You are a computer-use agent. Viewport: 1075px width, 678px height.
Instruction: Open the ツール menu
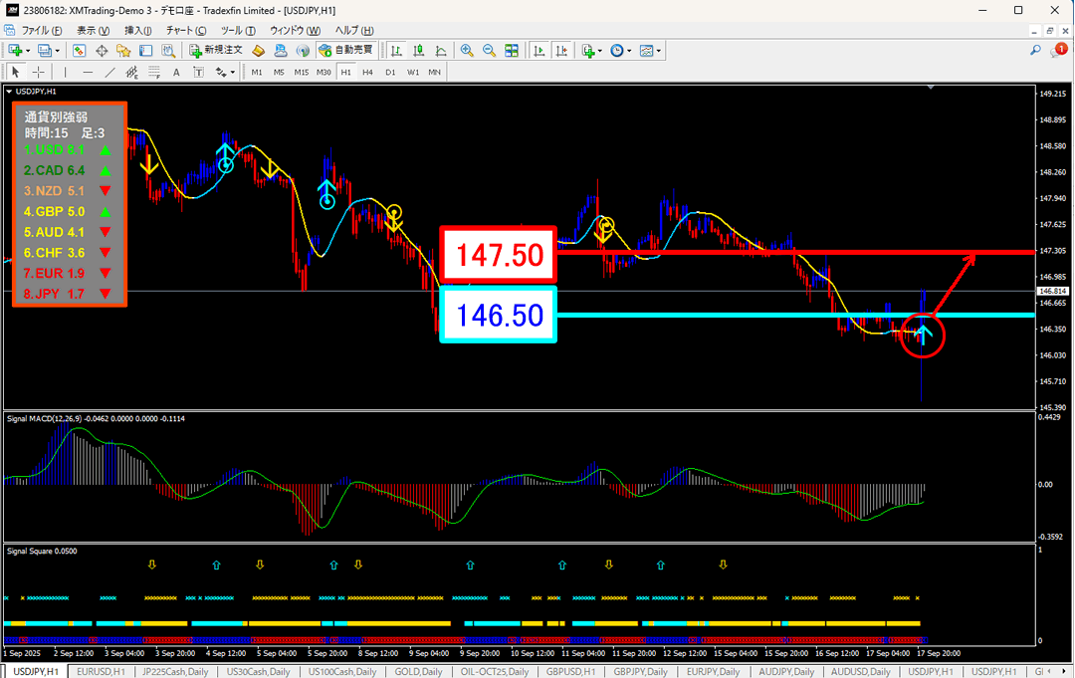[x=238, y=30]
